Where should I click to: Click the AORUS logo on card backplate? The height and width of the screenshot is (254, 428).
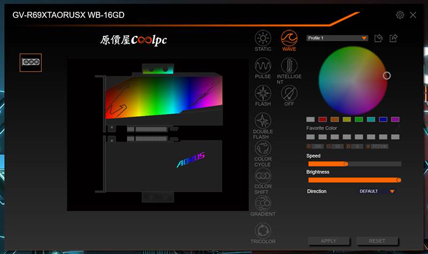[191, 159]
